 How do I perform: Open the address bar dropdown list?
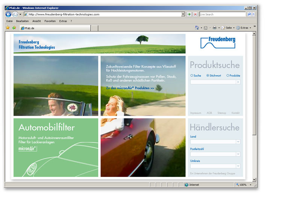tap(183, 14)
